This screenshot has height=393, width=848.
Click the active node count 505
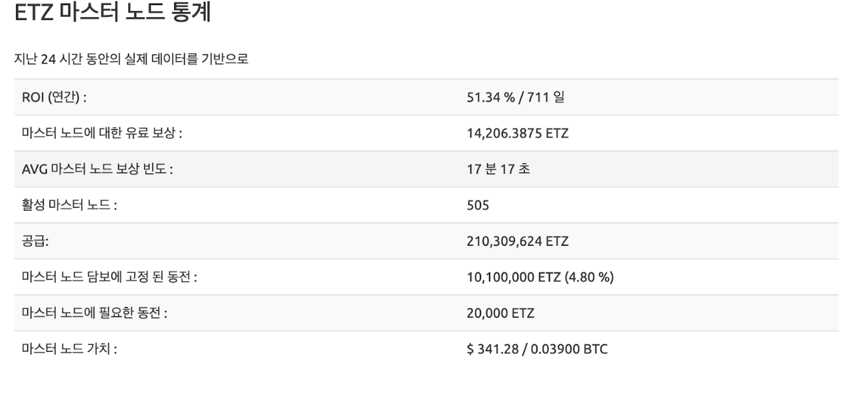[x=478, y=205]
